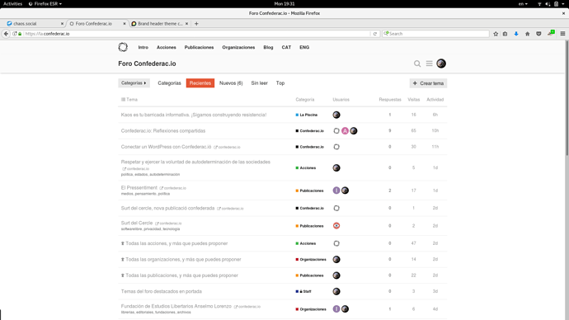Open topic Confederac.io: Reflexiones compartidas
The height and width of the screenshot is (320, 569).
(163, 131)
